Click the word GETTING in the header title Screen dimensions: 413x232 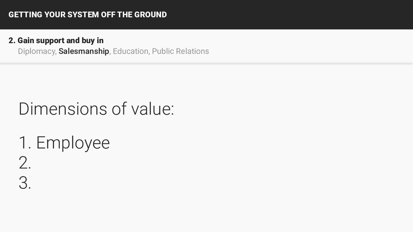click(25, 14)
